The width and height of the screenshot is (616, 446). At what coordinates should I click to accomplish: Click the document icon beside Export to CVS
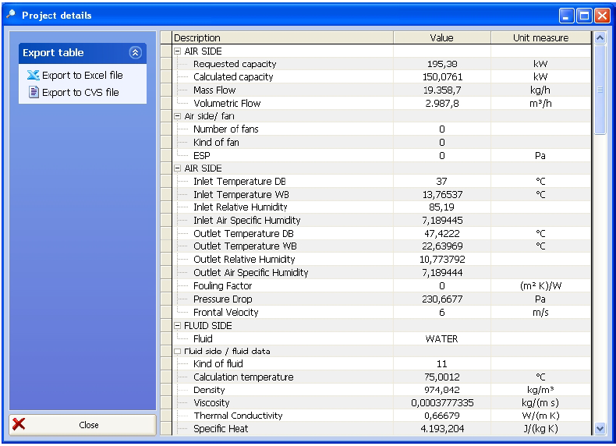[34, 92]
